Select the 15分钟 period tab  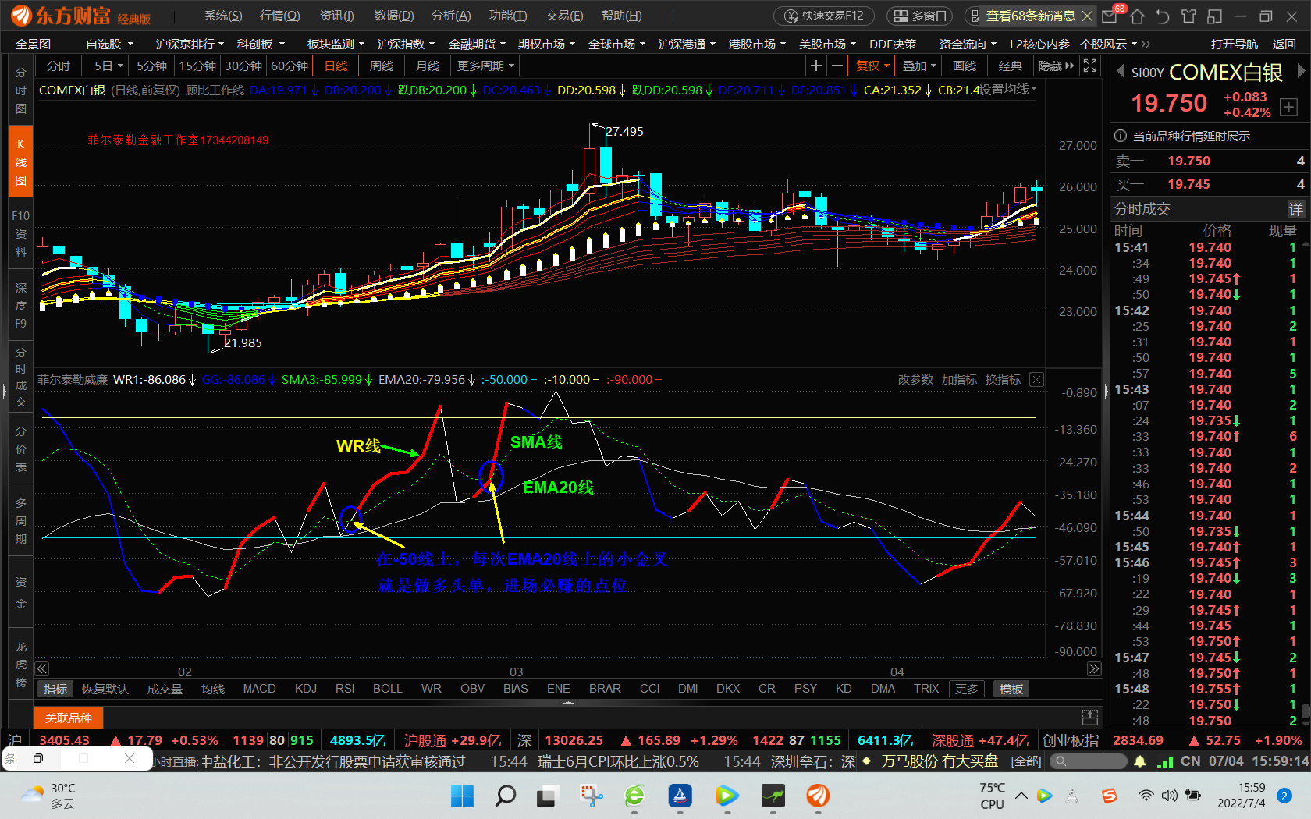(197, 66)
